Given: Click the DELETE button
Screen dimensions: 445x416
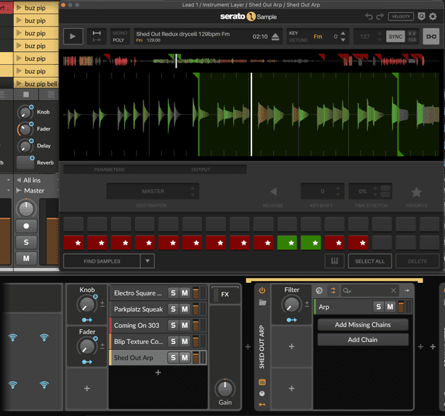Looking at the screenshot, I should [417, 262].
